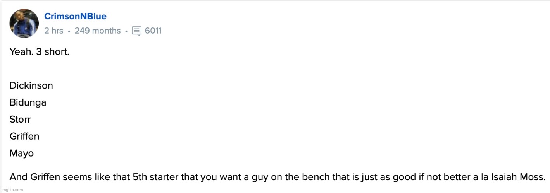Click the '2 hrs' post timestamp
Screen dimensions: 550x193
coord(53,31)
